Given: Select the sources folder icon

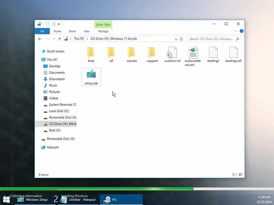Looking at the screenshot, I should click(132, 53).
